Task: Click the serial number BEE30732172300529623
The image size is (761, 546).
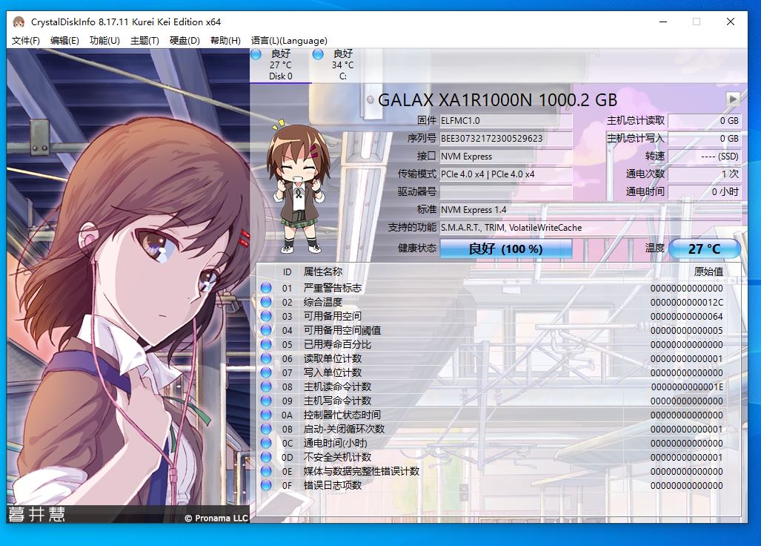Action: pos(505,139)
